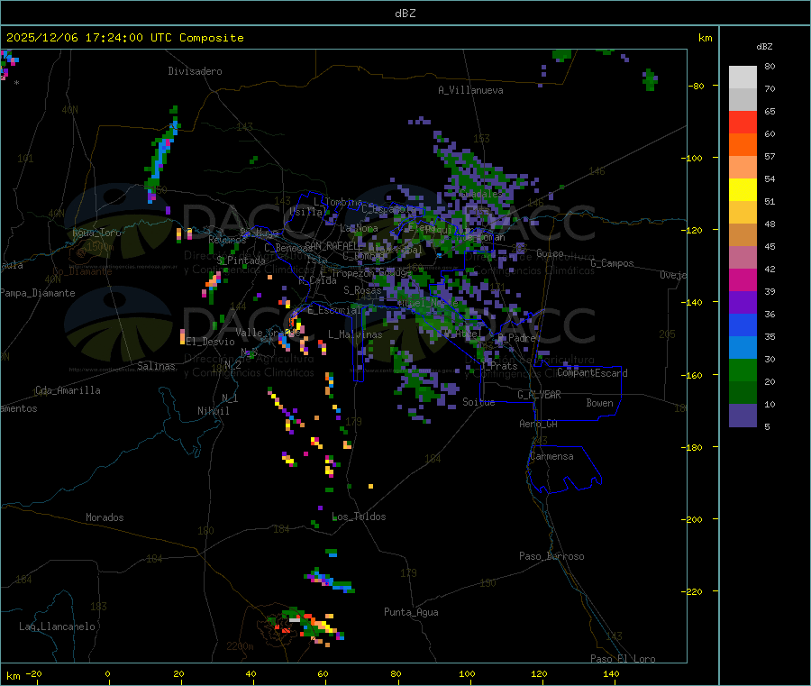Screen dimensions: 811x686
Task: Select the Carmensa location label
Action: 551,456
